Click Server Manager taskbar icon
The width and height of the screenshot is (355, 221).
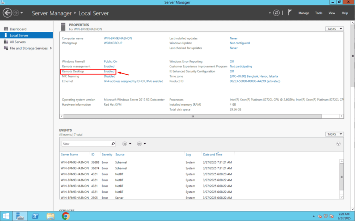point(20,216)
